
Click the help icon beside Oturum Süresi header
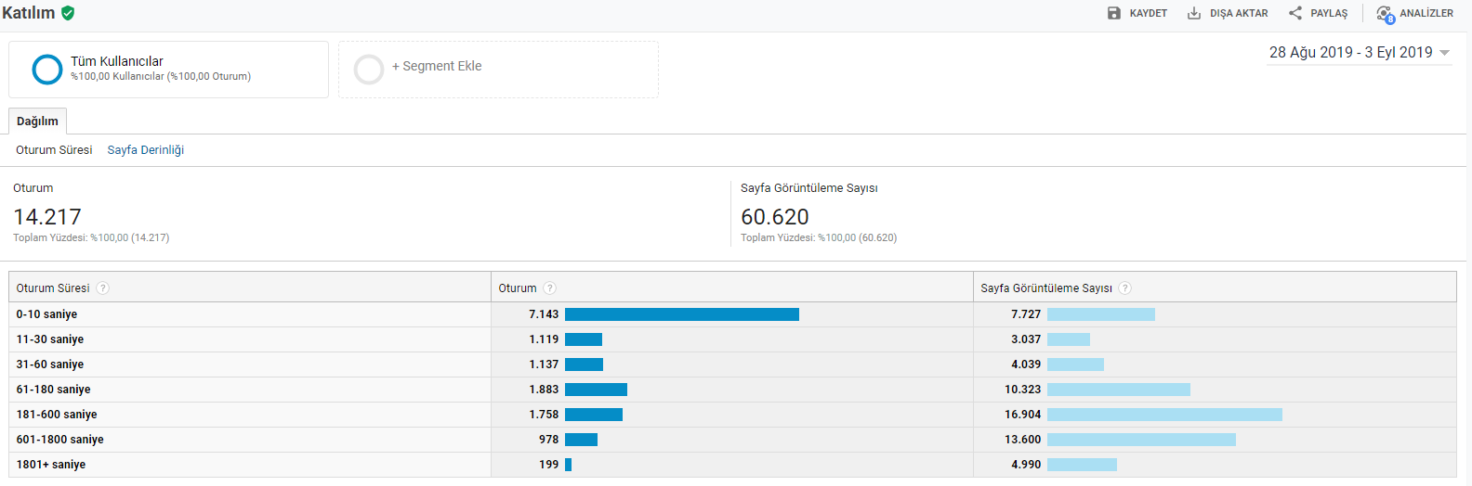[x=103, y=288]
